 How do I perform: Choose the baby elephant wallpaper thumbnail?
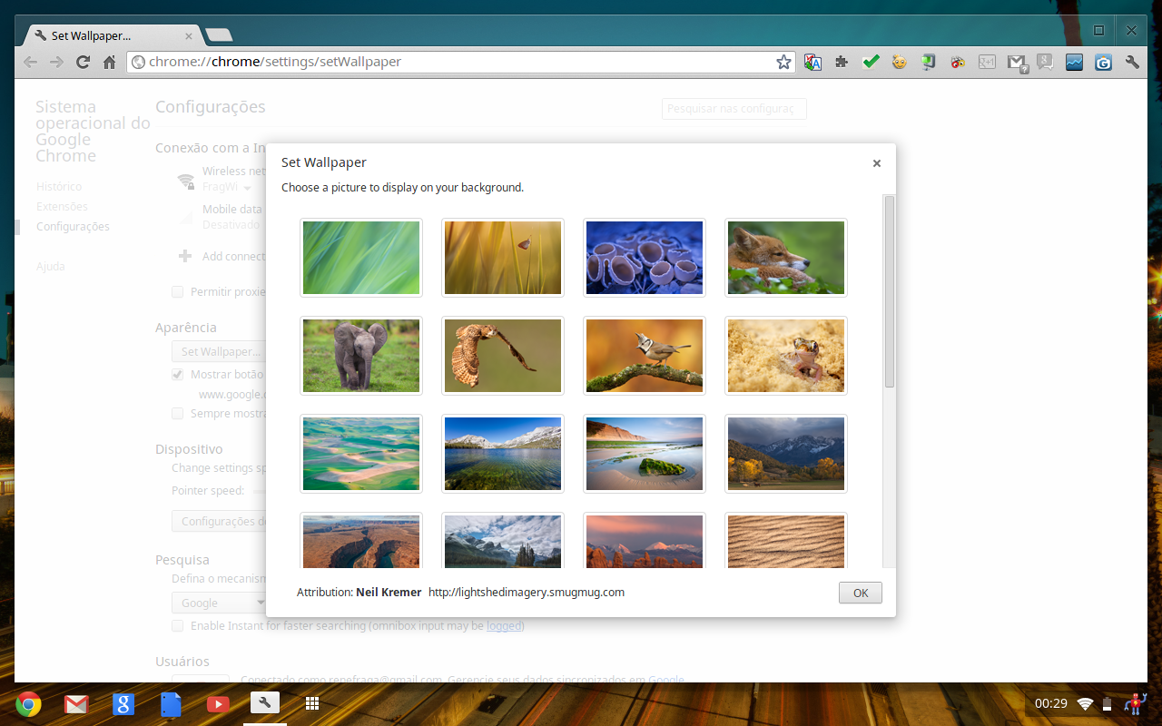(x=361, y=356)
